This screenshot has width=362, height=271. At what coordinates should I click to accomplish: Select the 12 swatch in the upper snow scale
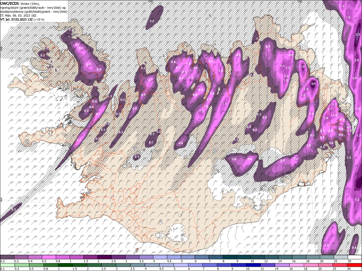click(271, 257)
